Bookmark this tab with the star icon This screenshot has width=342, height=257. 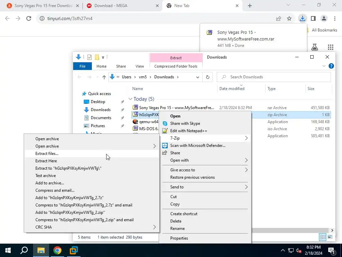click(289, 19)
